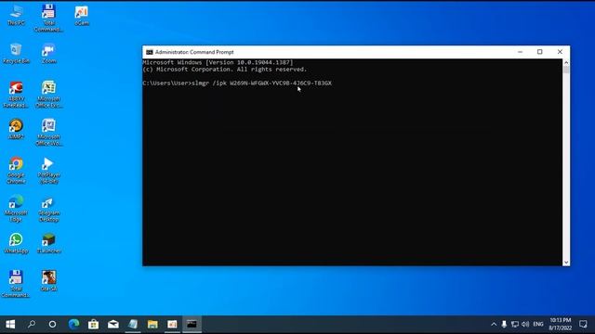Screen dimensions: 595x334
Task: Select the Telegram Desktop shortcut
Action: [x=48, y=208]
